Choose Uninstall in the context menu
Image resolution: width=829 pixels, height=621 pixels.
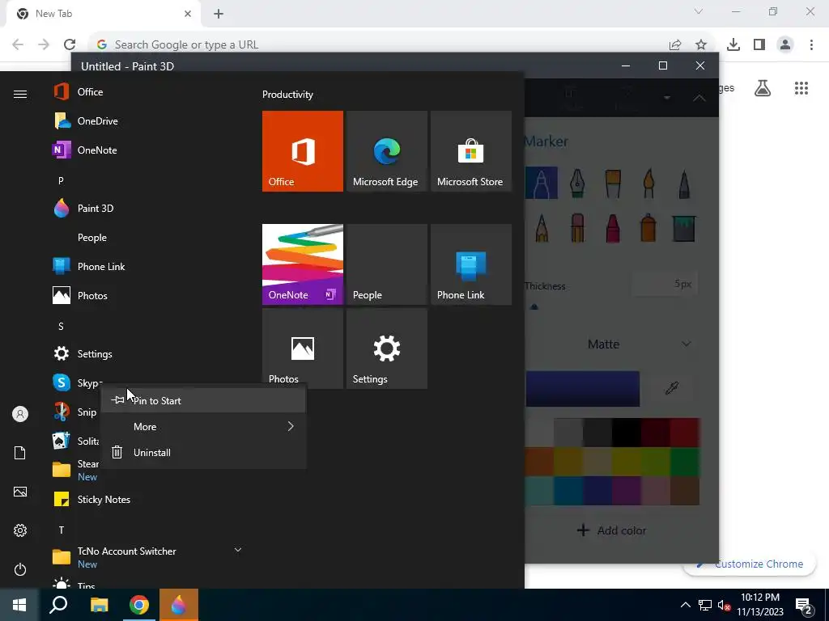click(x=203, y=452)
